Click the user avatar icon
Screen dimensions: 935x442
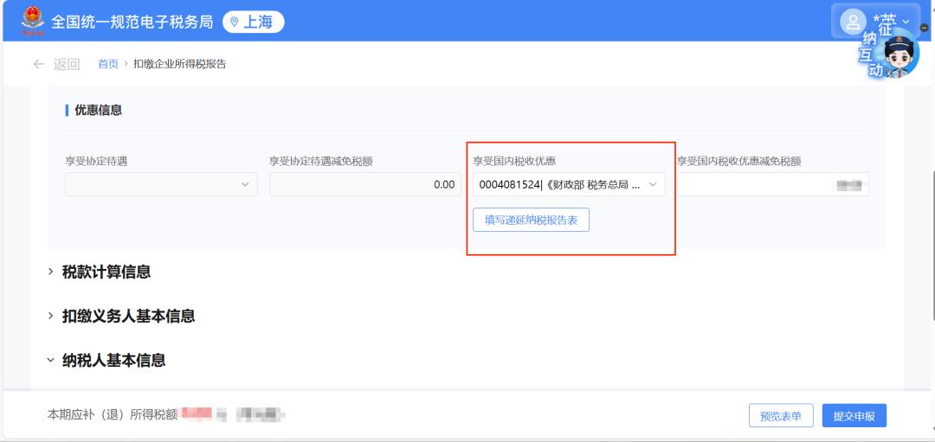tap(854, 21)
